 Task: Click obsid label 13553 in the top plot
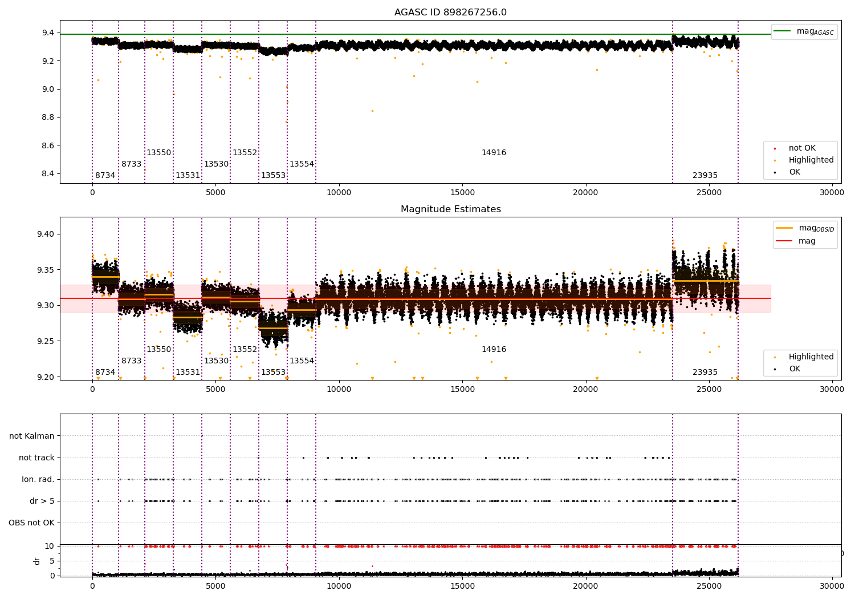[x=273, y=176]
